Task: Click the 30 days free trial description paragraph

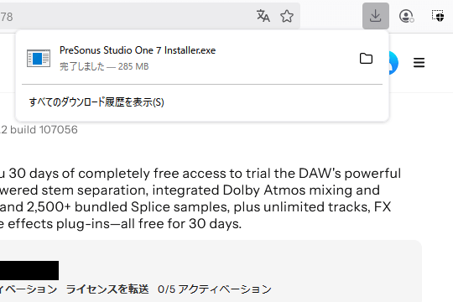Action: tap(200, 199)
